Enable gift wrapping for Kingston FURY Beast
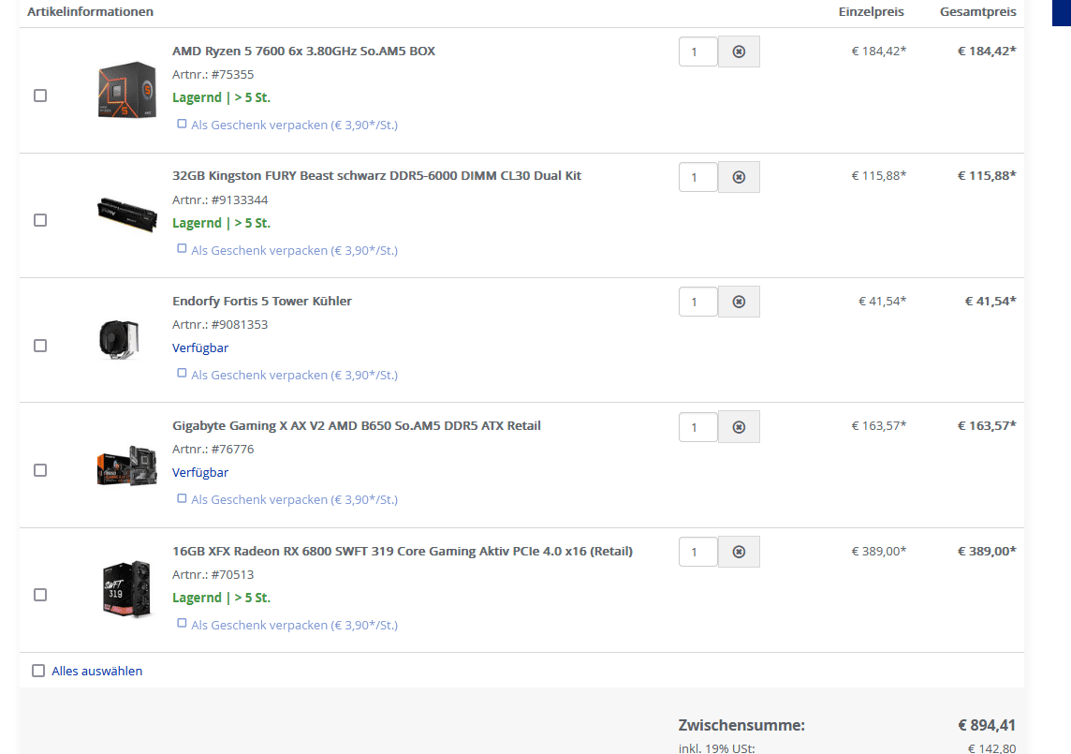The width and height of the screenshot is (1071, 754). coord(182,249)
